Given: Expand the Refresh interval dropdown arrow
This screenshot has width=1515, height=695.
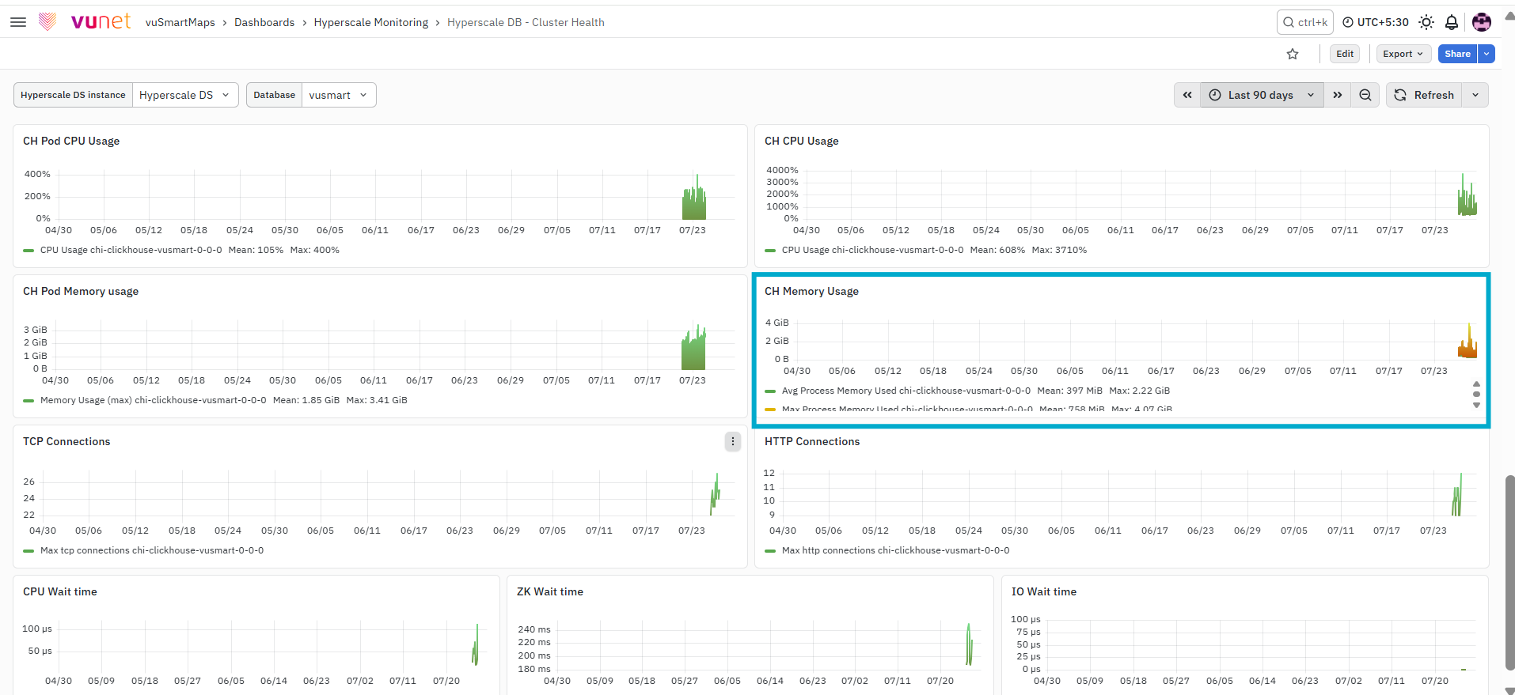Looking at the screenshot, I should [x=1475, y=95].
